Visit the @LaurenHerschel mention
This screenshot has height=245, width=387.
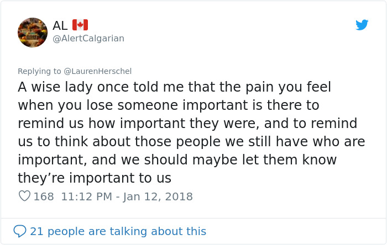[98, 71]
